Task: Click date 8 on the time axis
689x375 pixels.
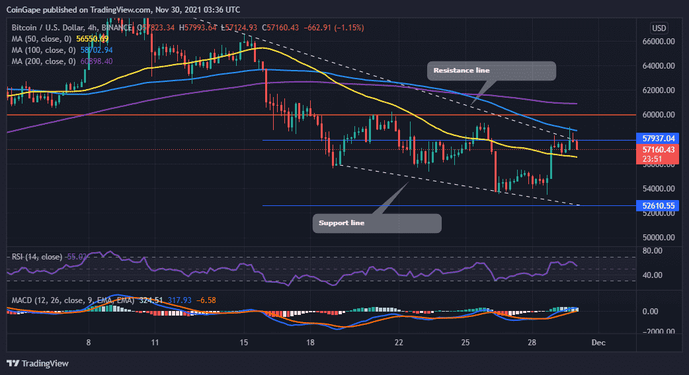Action: pyautogui.click(x=89, y=343)
